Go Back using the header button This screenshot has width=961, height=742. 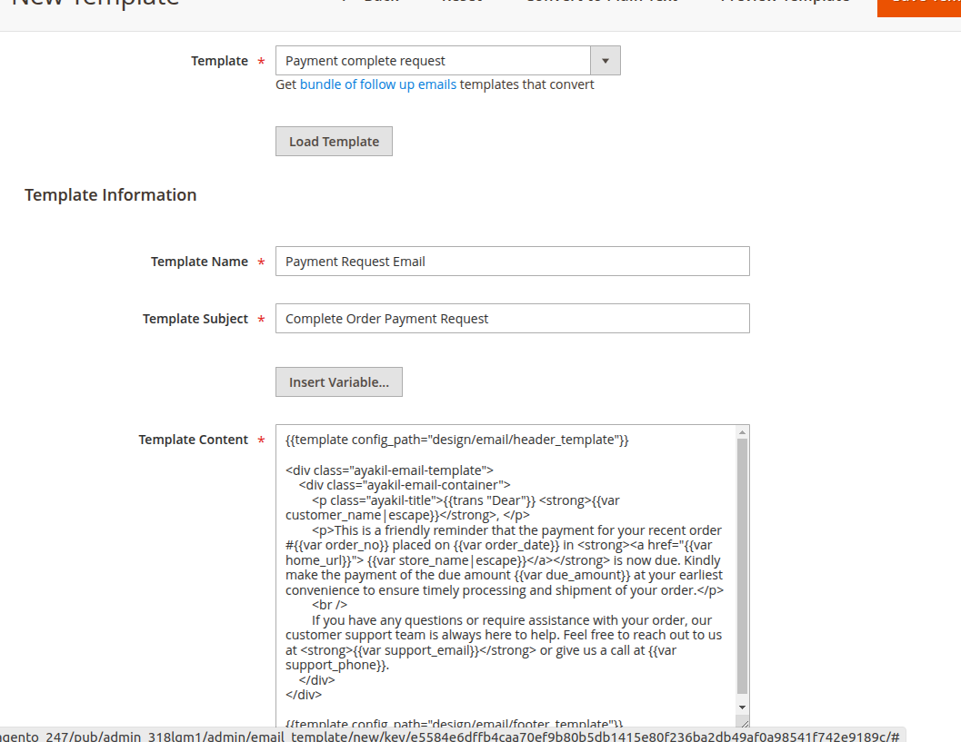(x=372, y=3)
